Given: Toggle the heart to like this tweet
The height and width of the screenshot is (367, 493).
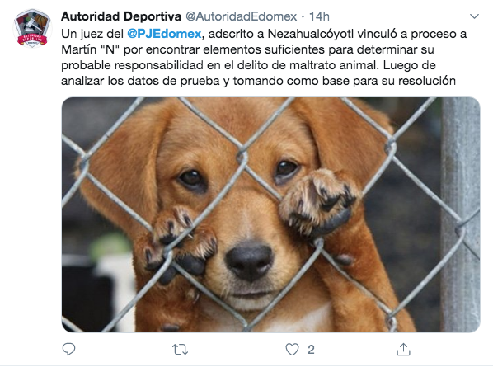Looking at the screenshot, I should pyautogui.click(x=292, y=350).
